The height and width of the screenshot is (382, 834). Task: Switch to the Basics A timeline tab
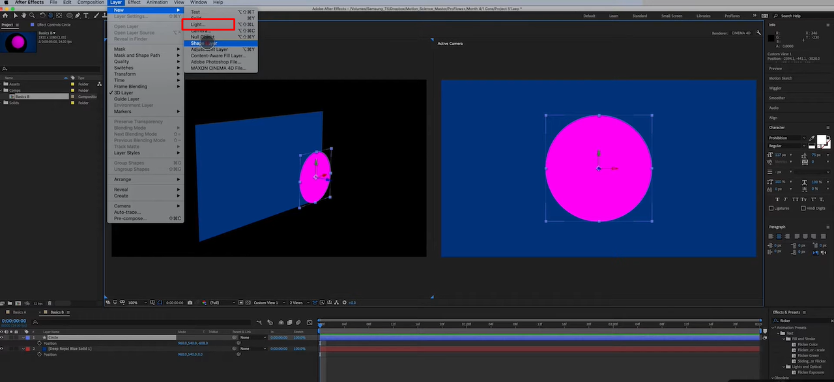(x=20, y=312)
